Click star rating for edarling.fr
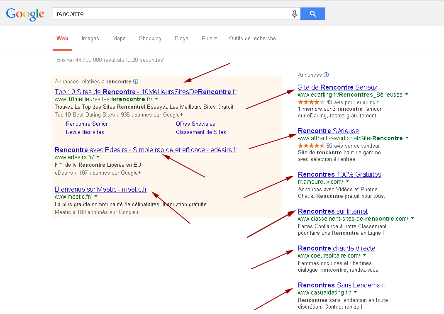The height and width of the screenshot is (314, 444). pyautogui.click(x=311, y=102)
